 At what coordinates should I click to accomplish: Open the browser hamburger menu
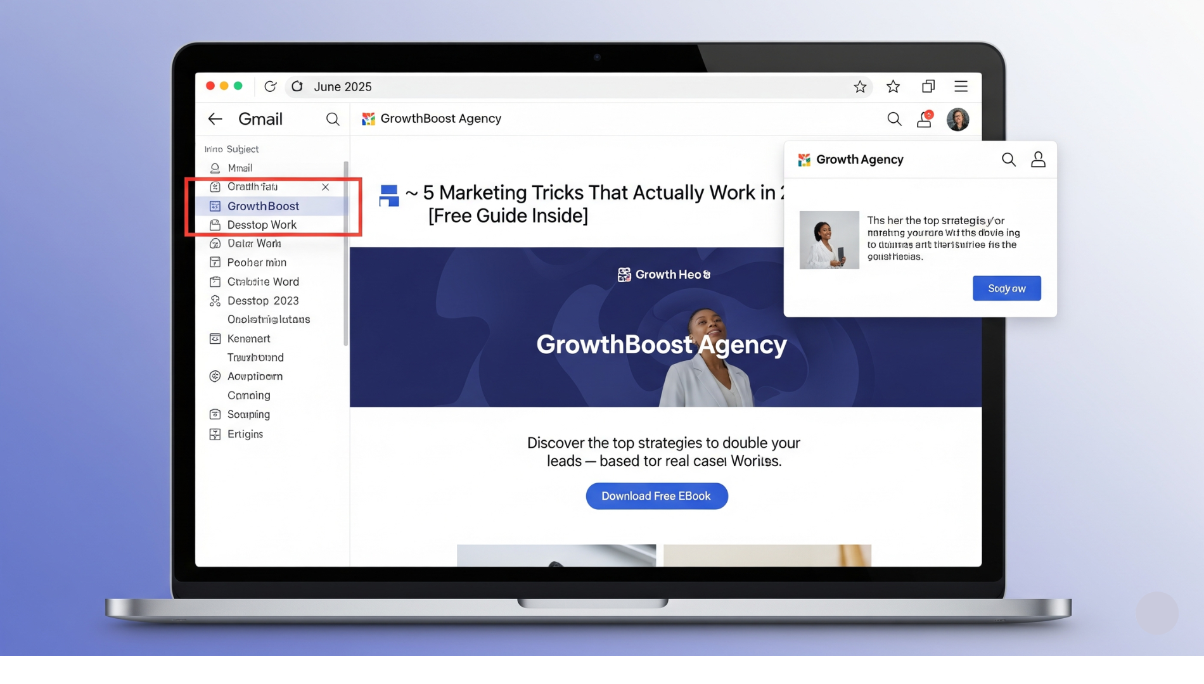(x=961, y=86)
